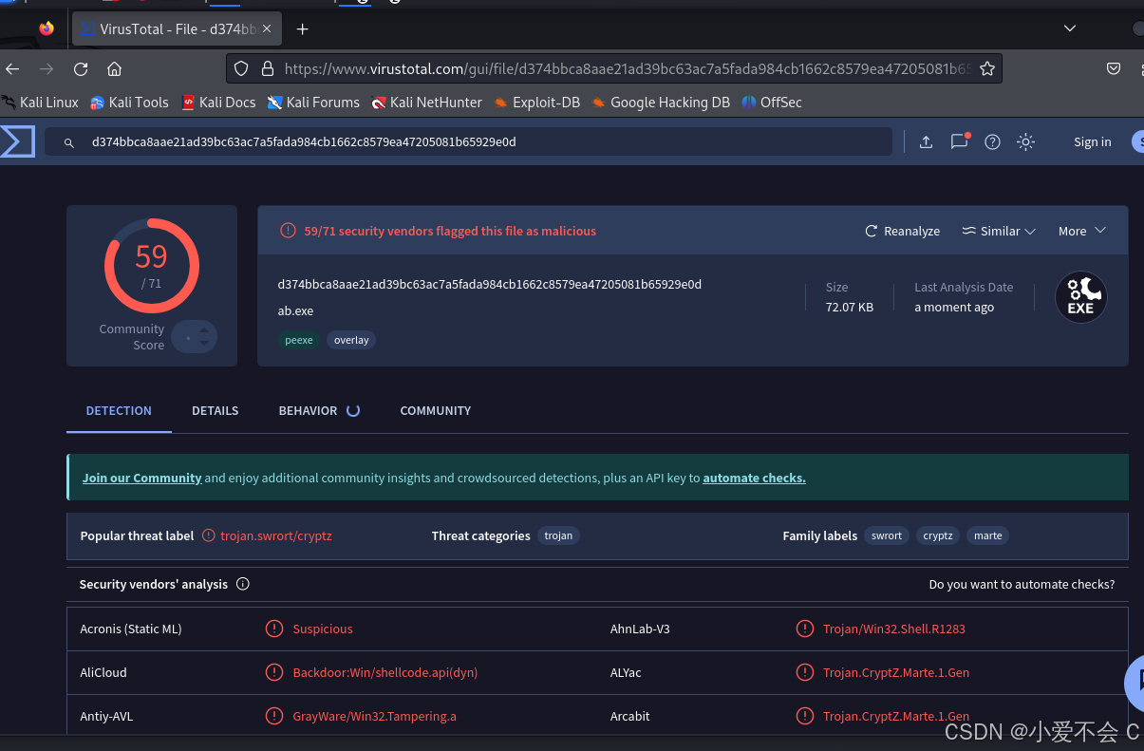Go back with the browser back arrow
1144x751 pixels.
(12, 68)
